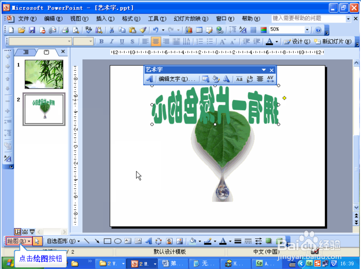
Task: Click the 新幻灯片 New Slide button
Action: pos(333,41)
